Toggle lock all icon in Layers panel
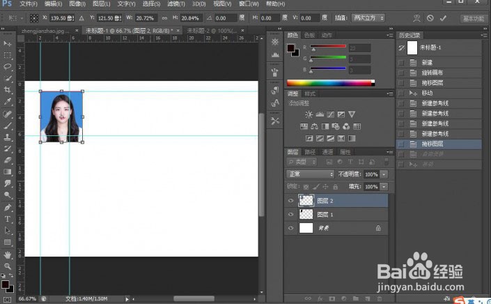This screenshot has width=491, height=304. (x=336, y=187)
